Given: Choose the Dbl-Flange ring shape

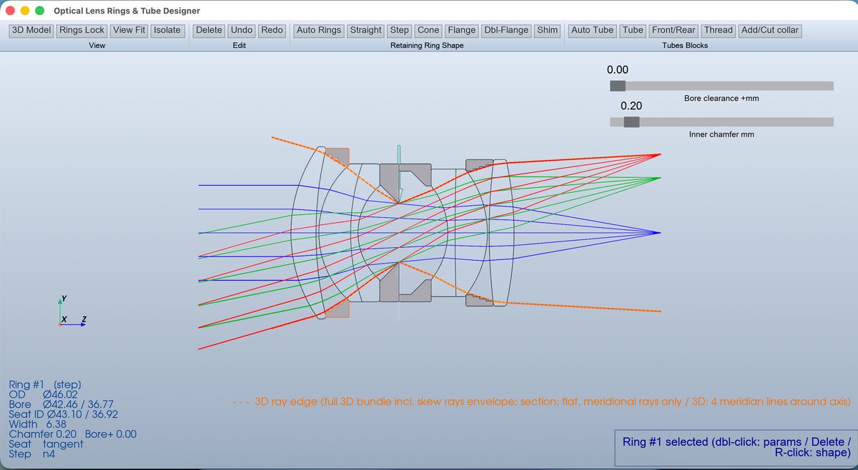Looking at the screenshot, I should pos(506,30).
